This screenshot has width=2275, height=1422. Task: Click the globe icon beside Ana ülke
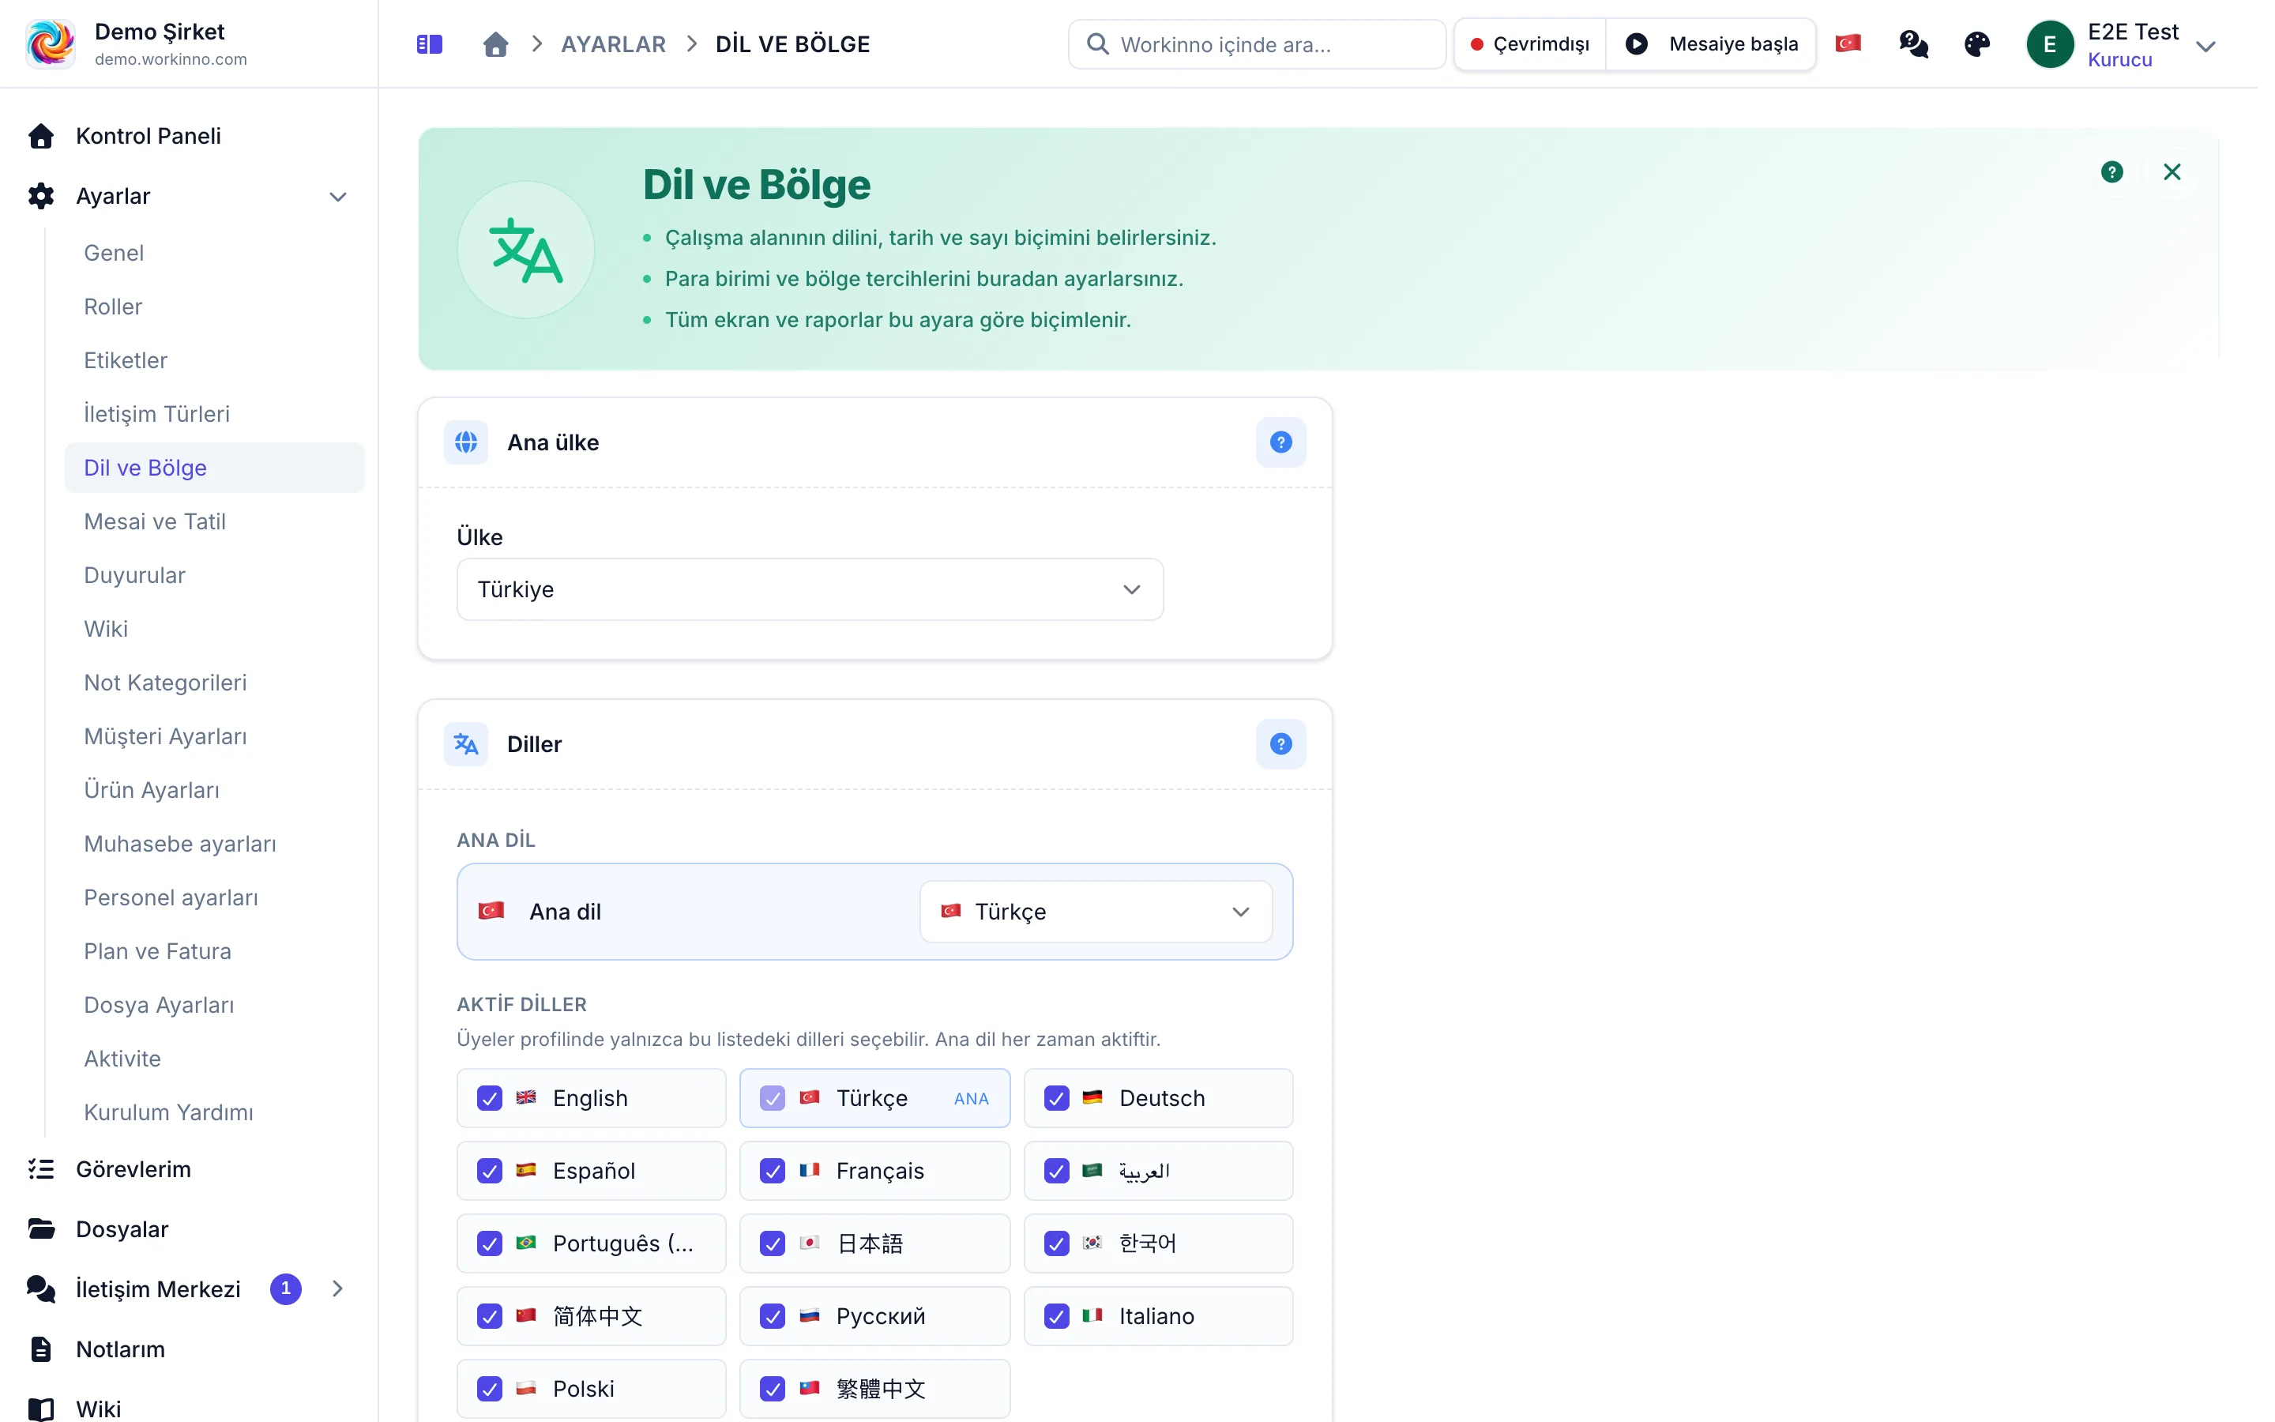(466, 442)
